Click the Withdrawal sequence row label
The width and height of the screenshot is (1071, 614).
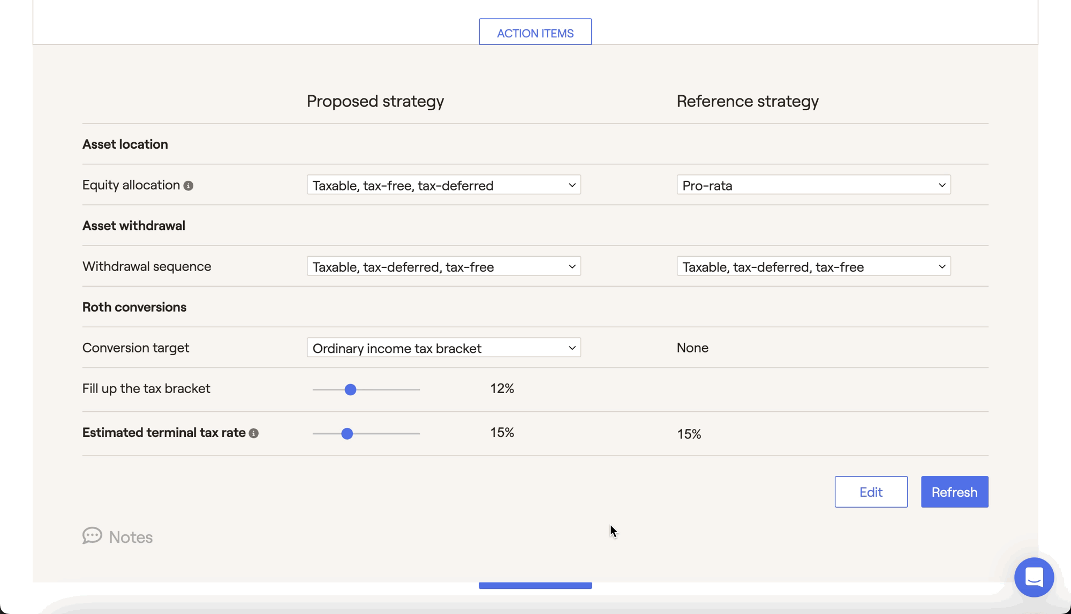[x=147, y=266]
